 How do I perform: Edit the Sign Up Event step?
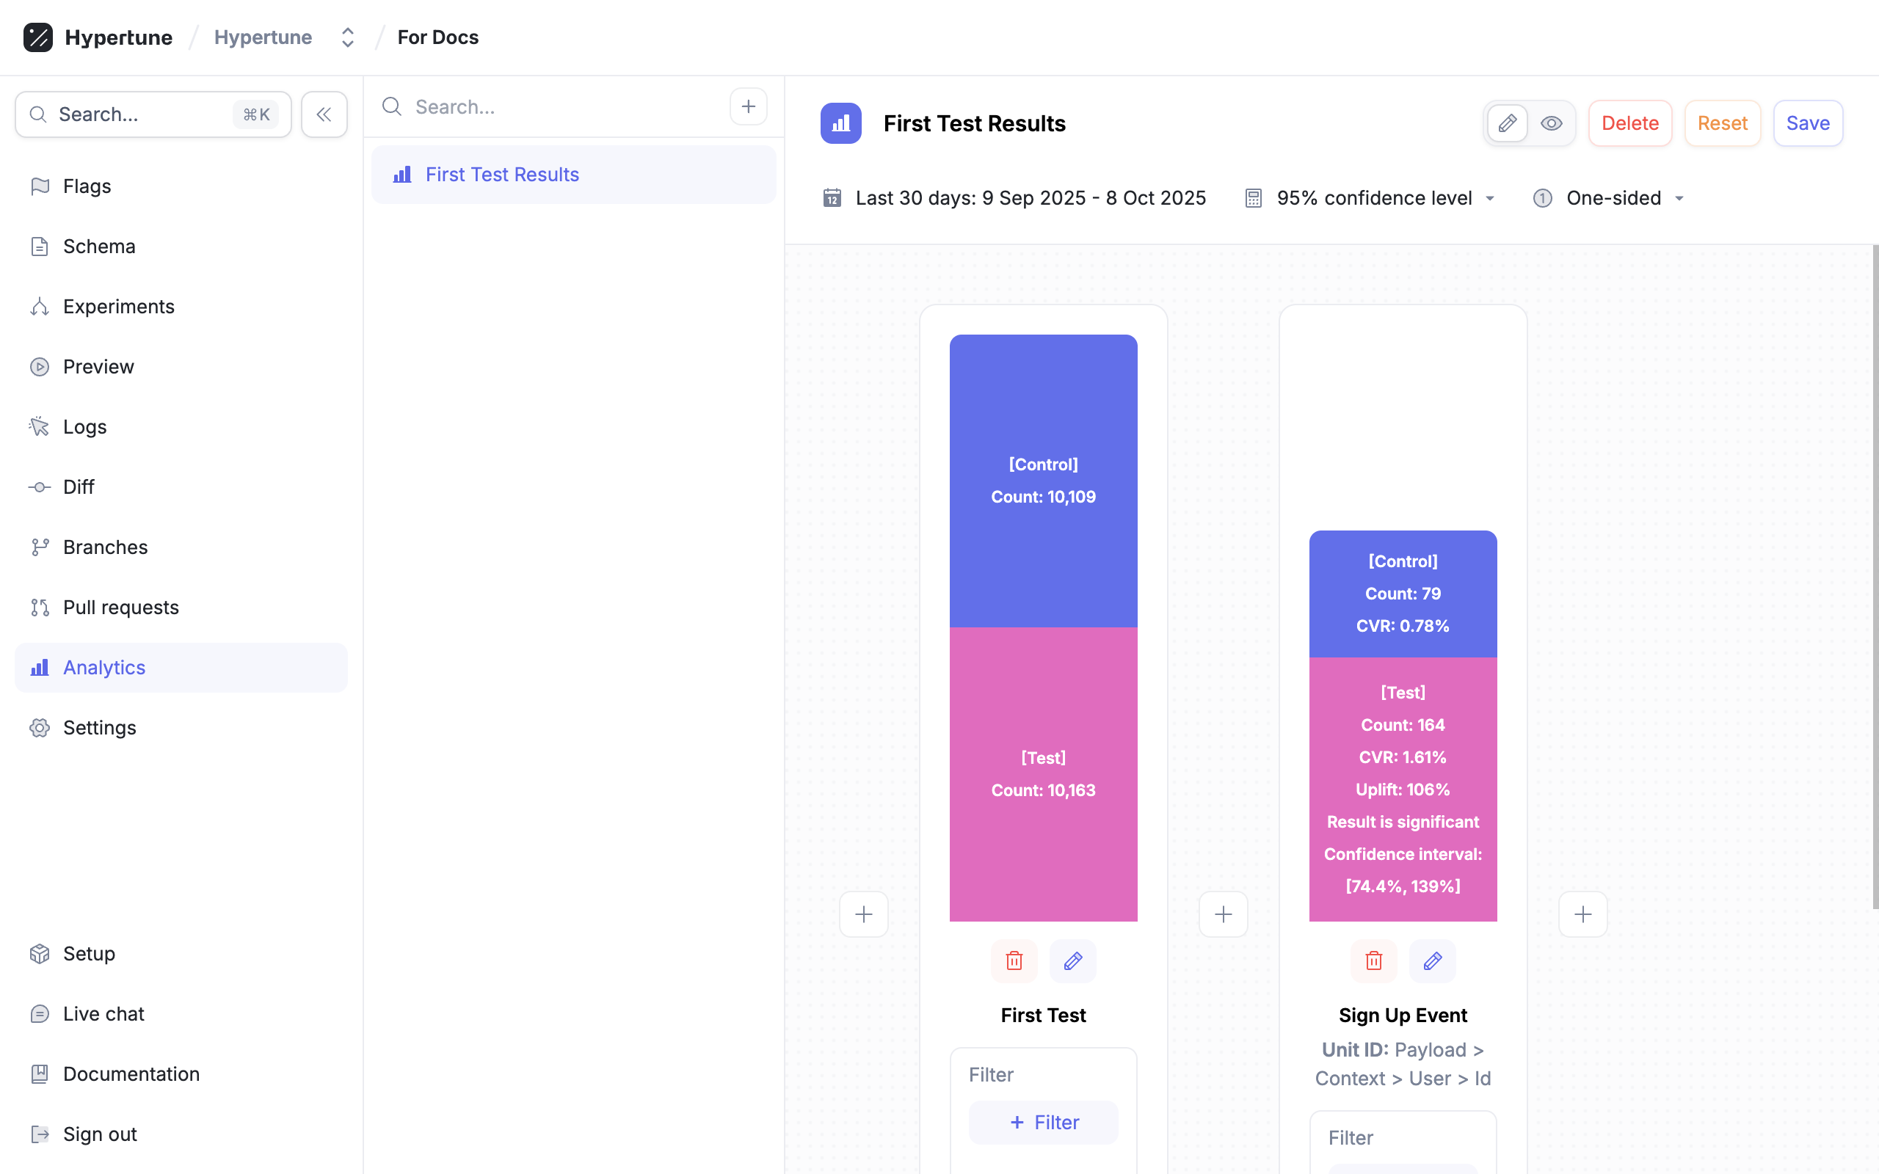(x=1432, y=960)
